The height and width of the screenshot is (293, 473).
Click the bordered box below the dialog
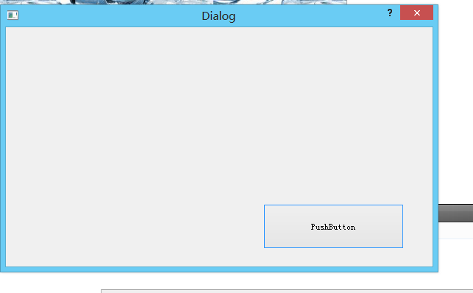pos(287,292)
